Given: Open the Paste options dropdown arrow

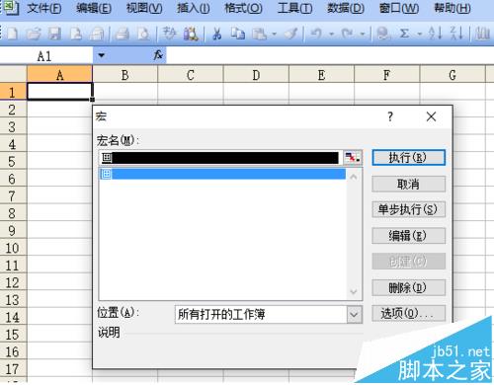Looking at the screenshot, I should [274, 34].
